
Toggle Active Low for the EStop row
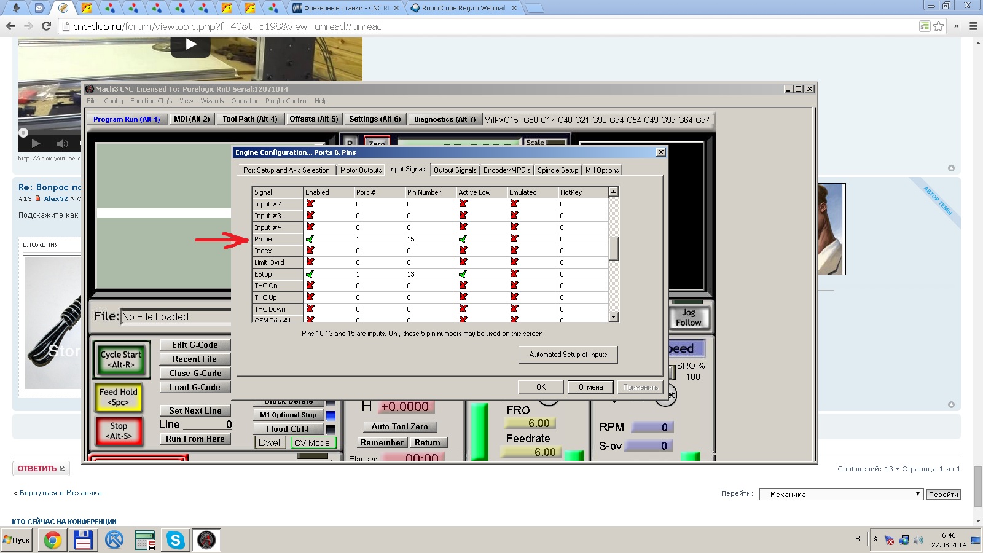[x=463, y=274]
